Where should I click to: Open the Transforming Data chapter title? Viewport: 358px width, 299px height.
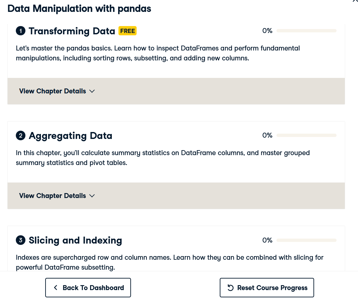point(72,31)
